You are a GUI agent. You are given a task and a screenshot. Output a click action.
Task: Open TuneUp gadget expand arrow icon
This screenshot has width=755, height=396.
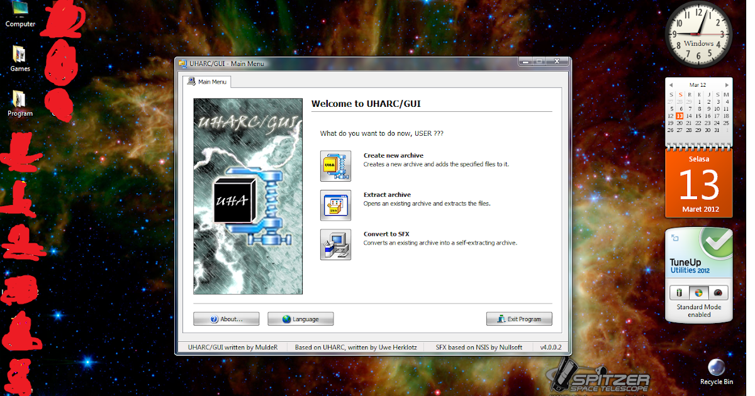(675, 238)
